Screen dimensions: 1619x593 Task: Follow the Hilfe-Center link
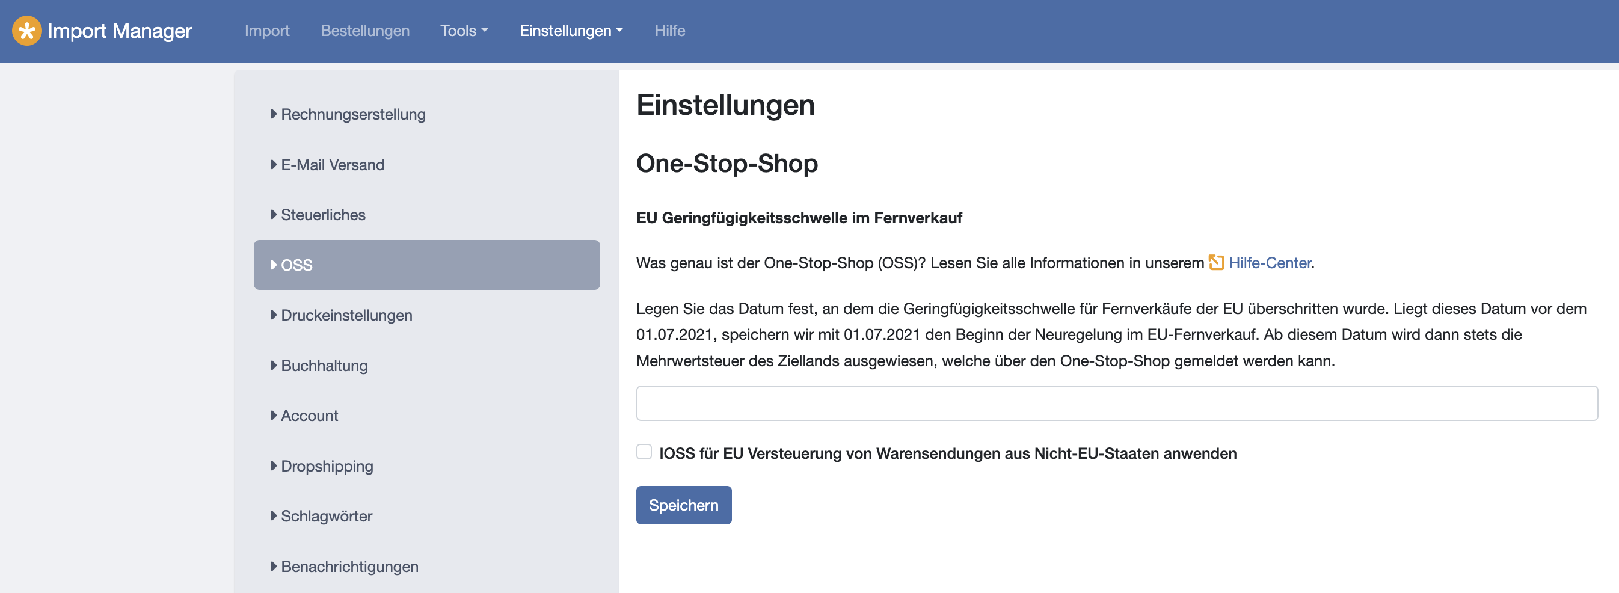1270,263
